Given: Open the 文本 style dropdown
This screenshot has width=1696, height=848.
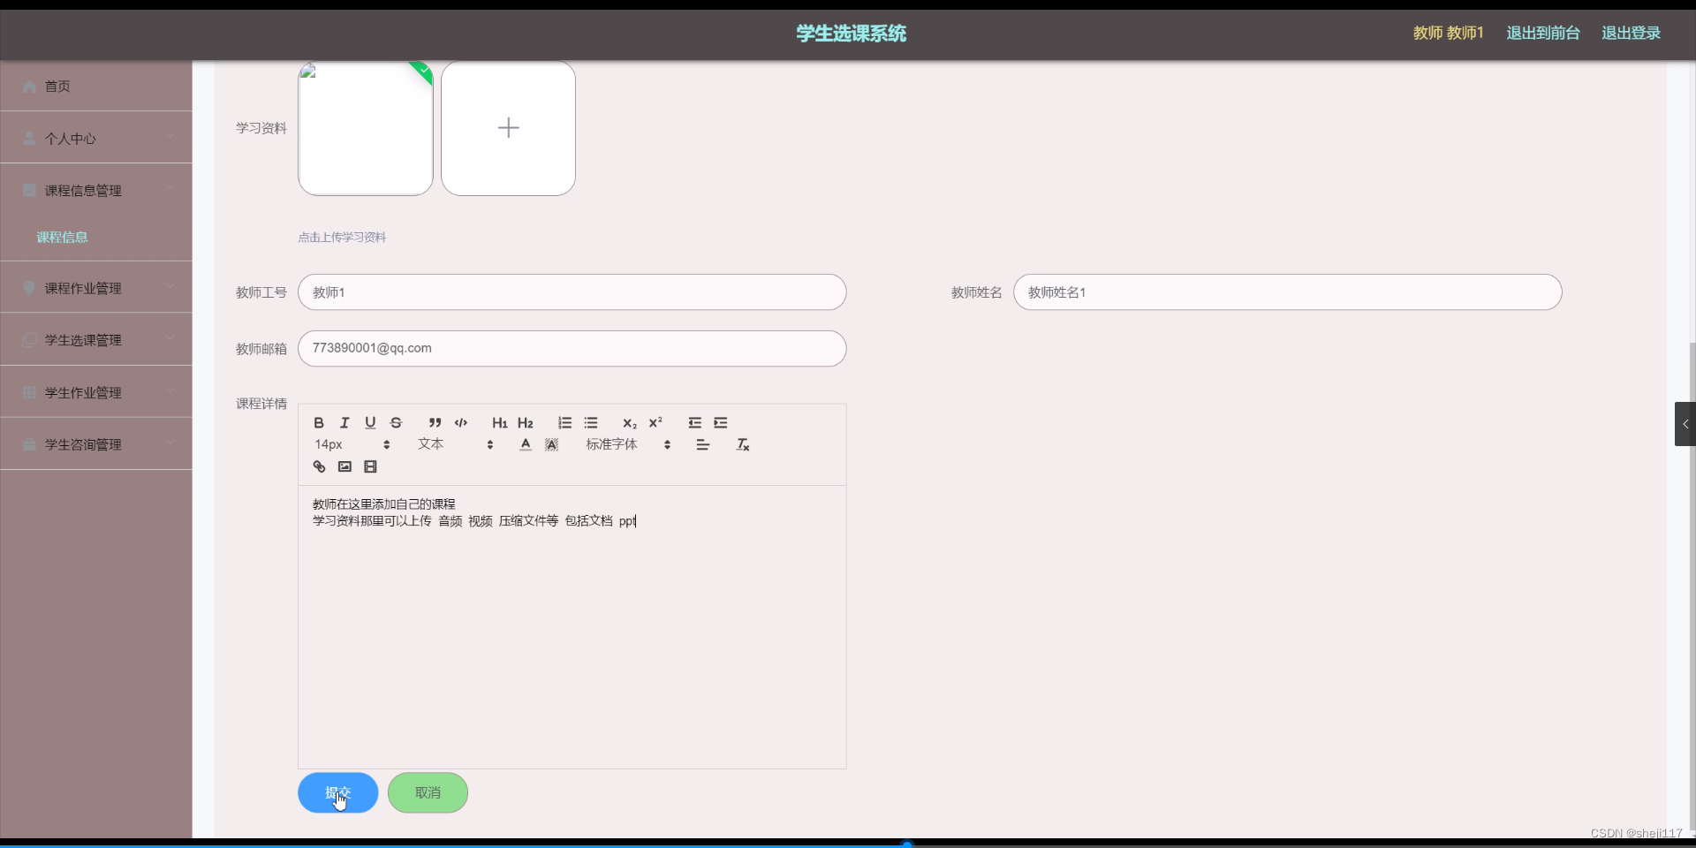Looking at the screenshot, I should tap(442, 444).
